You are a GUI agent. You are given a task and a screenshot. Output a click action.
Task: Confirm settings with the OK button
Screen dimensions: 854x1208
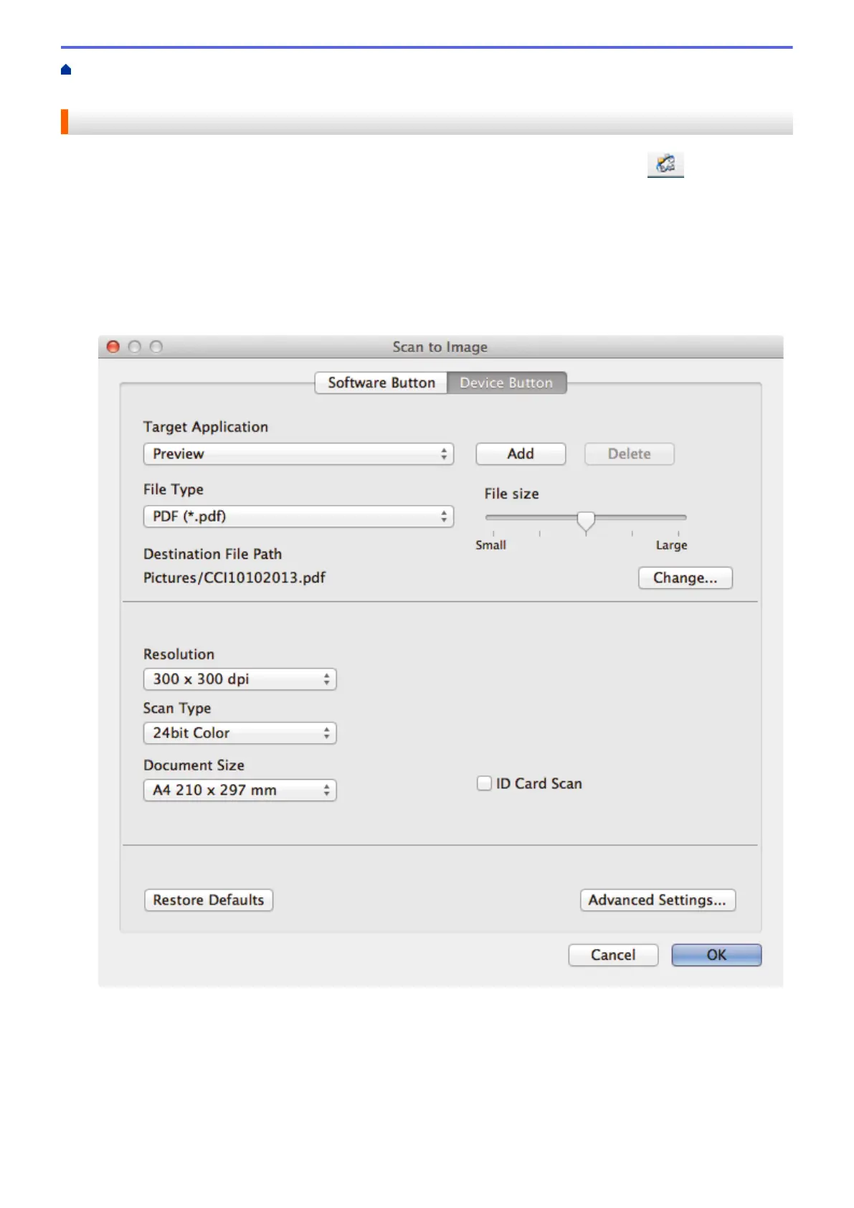(716, 955)
